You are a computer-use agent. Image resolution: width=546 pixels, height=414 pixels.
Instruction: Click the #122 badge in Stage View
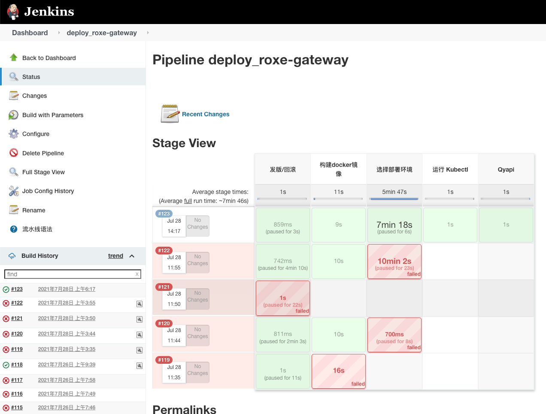pos(164,251)
